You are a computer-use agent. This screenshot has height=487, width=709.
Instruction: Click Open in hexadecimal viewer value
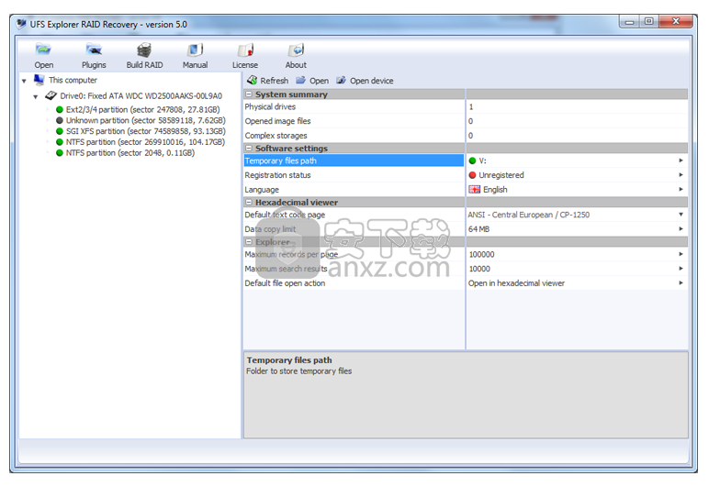tap(516, 283)
